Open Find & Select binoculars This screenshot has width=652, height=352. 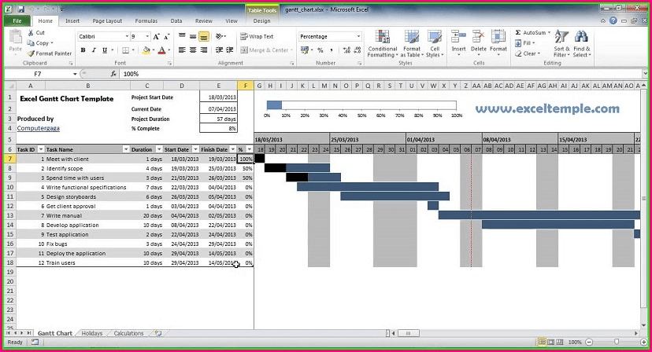(x=582, y=43)
